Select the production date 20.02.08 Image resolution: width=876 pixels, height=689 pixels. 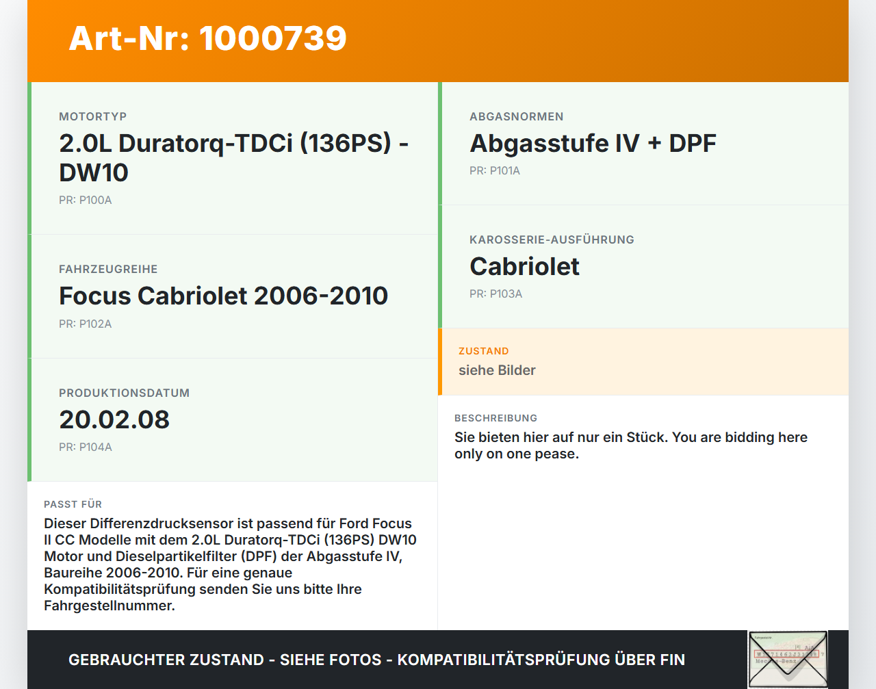114,419
